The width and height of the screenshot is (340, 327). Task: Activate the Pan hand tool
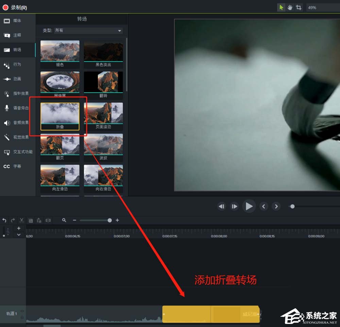click(x=290, y=7)
